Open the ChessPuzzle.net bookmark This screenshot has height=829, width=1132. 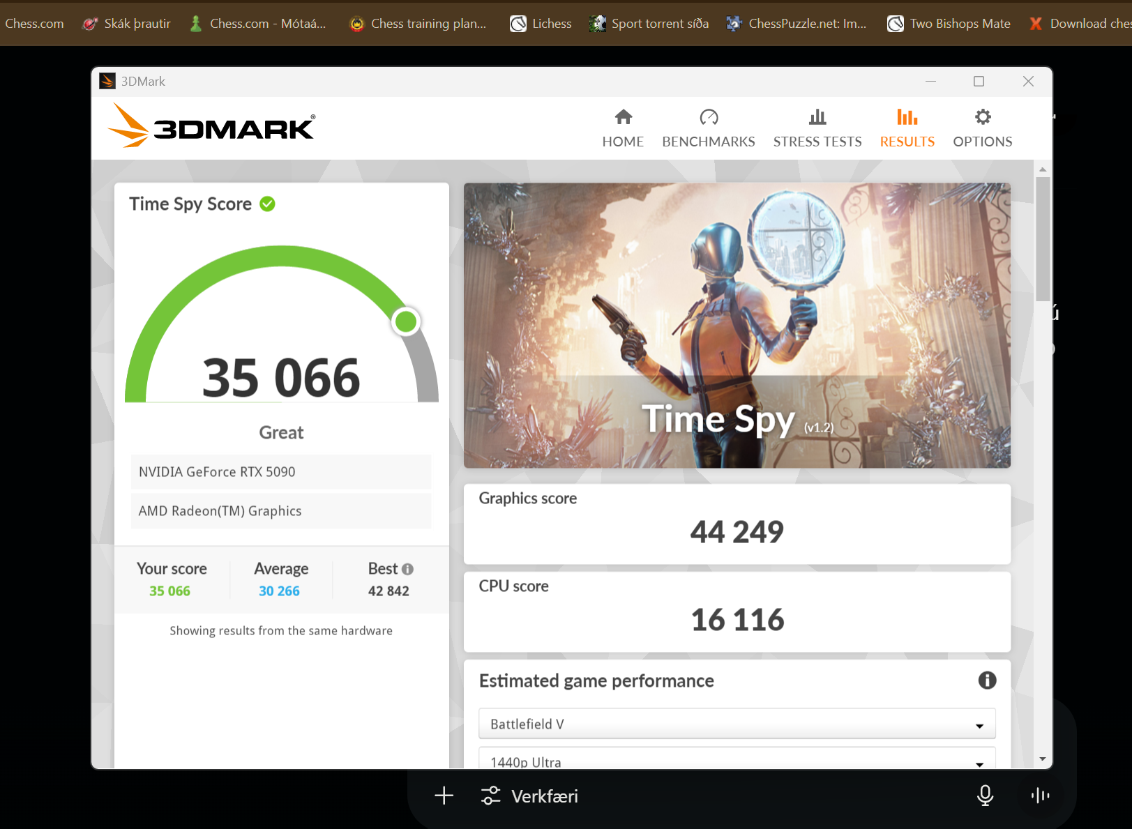pos(797,24)
